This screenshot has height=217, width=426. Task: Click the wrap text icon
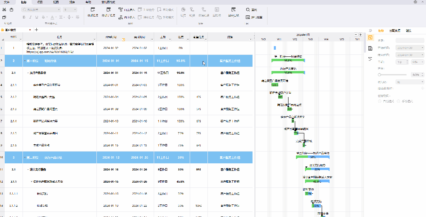tap(77, 17)
